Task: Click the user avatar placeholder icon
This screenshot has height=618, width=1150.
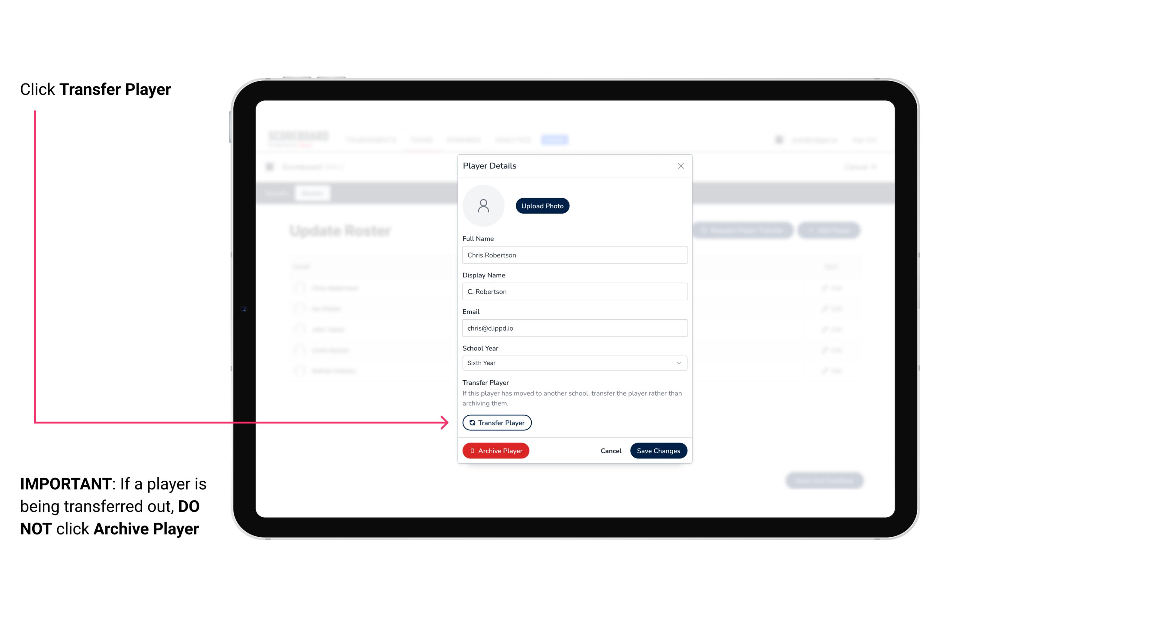Action: (x=483, y=205)
